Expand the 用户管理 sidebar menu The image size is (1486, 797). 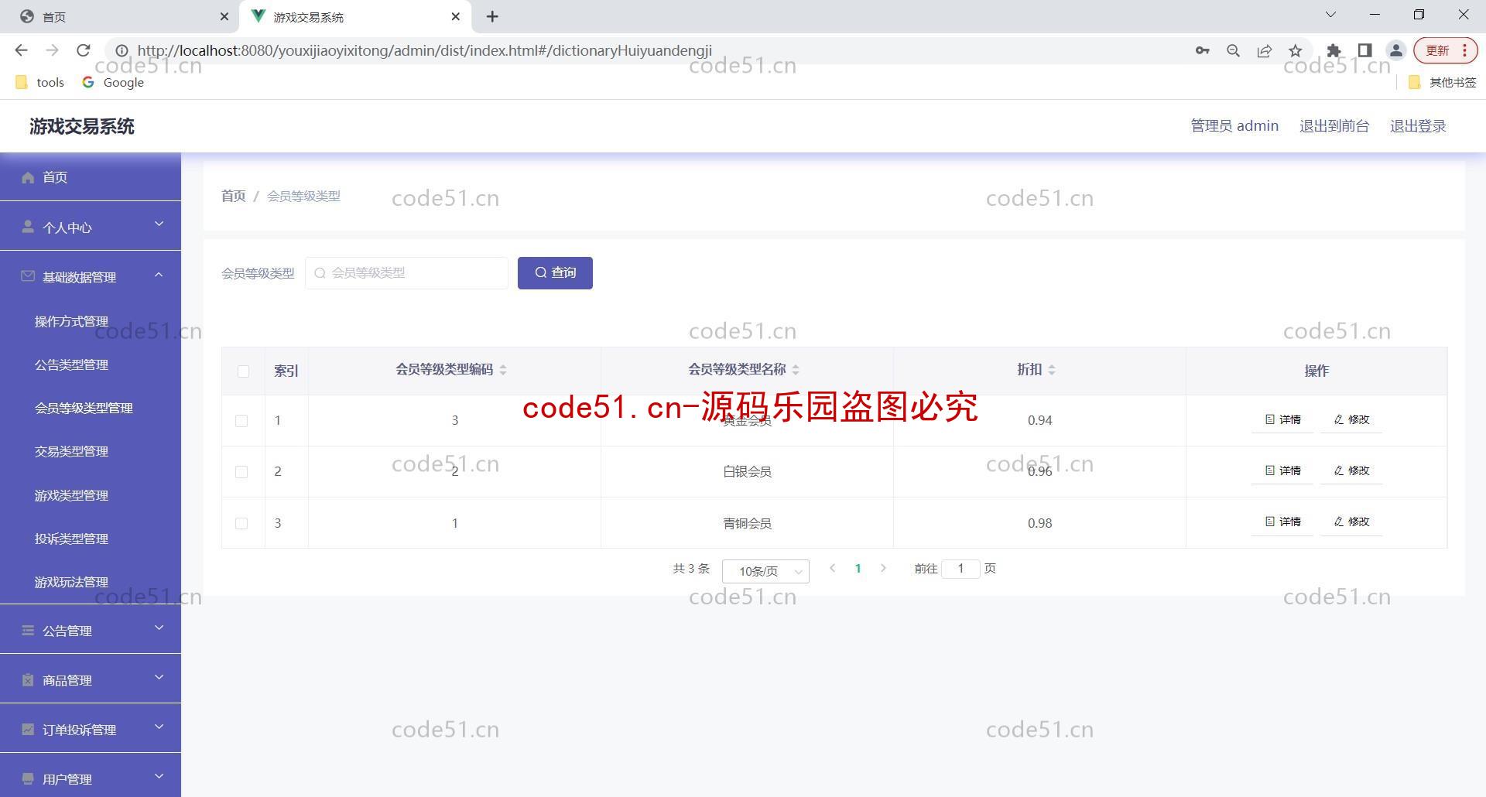coord(159,776)
